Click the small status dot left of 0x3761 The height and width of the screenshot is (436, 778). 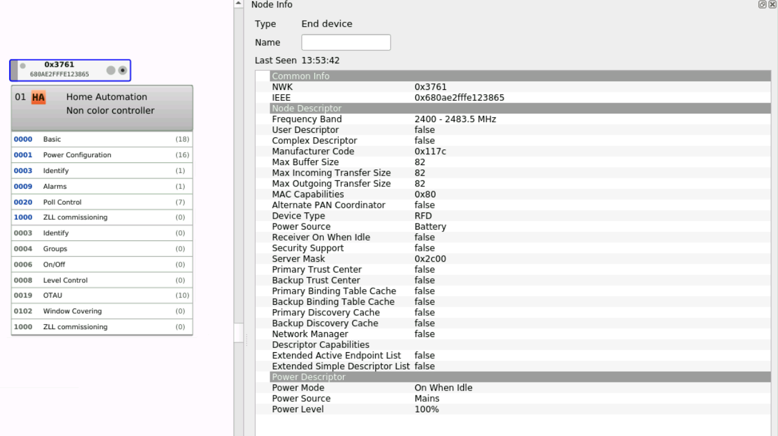pyautogui.click(x=22, y=66)
